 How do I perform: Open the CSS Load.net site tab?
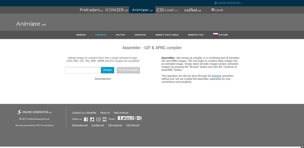167,10
